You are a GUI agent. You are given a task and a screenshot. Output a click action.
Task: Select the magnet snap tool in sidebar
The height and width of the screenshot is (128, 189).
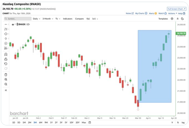click(x=6, y=54)
